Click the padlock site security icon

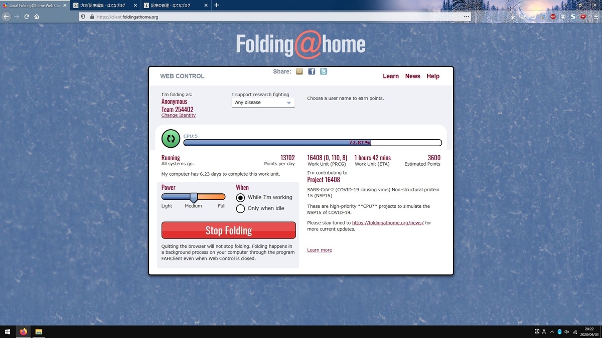coord(92,17)
